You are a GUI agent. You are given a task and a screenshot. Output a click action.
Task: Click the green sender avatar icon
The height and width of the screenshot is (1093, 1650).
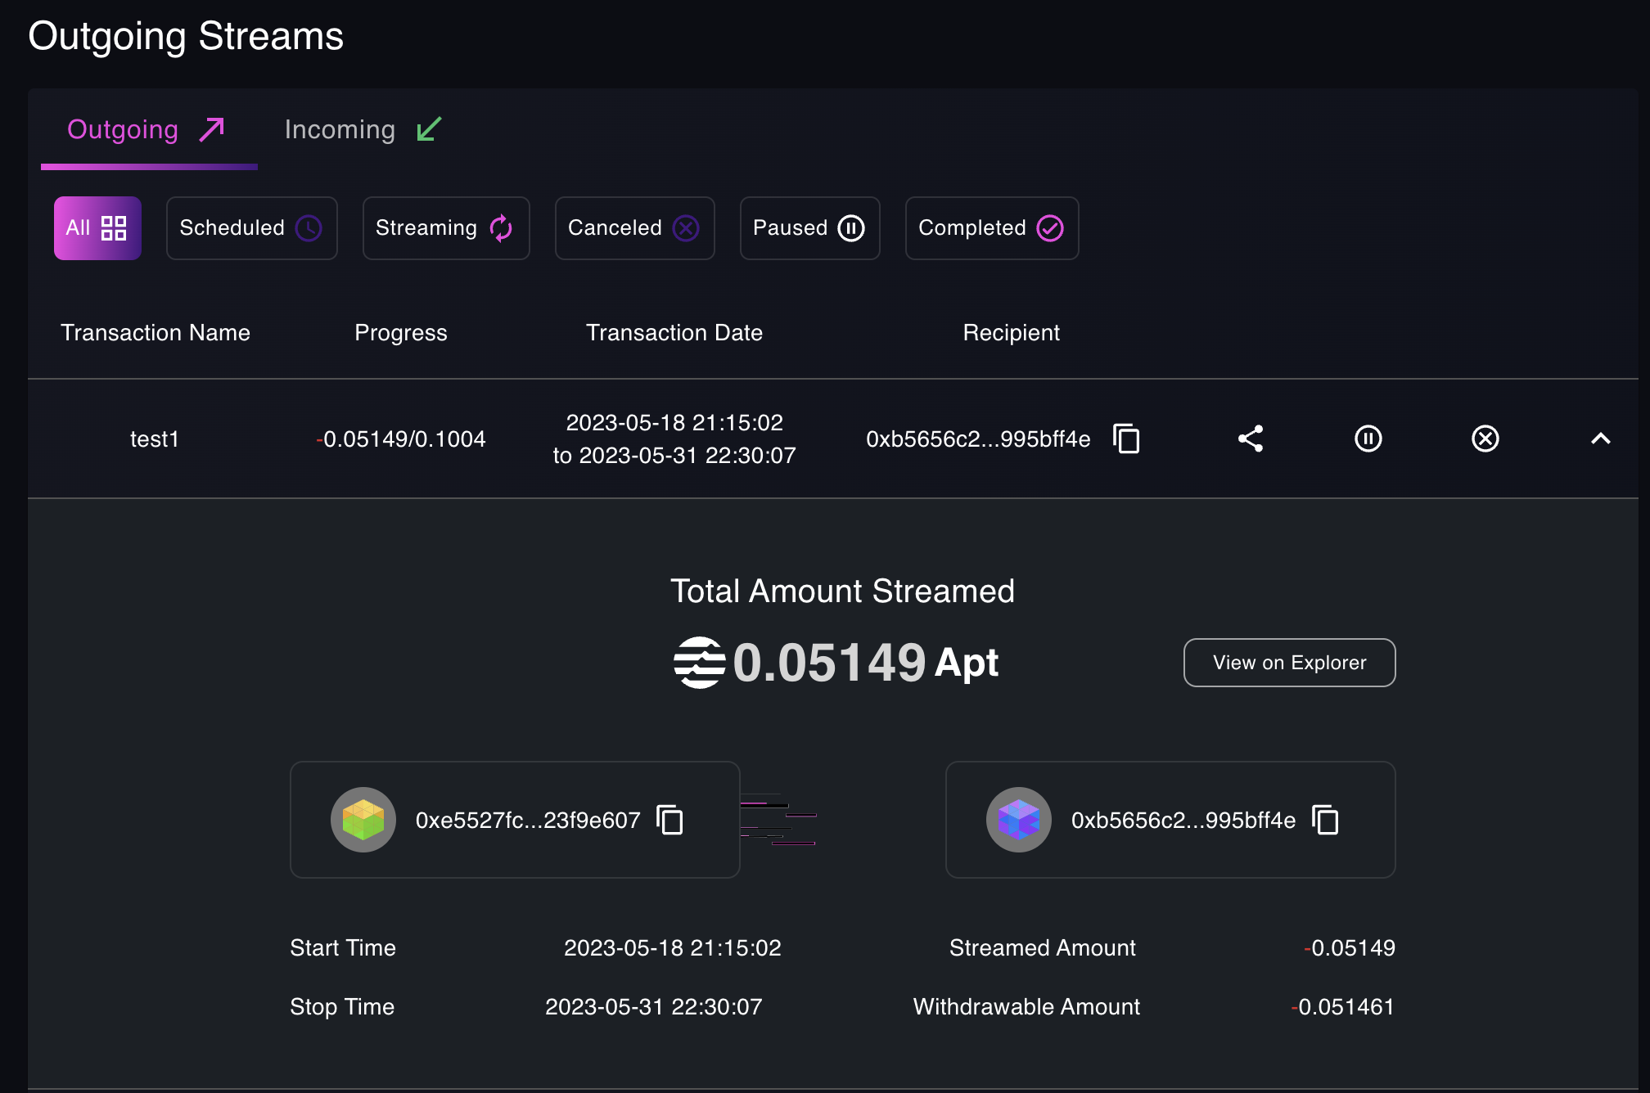click(363, 820)
